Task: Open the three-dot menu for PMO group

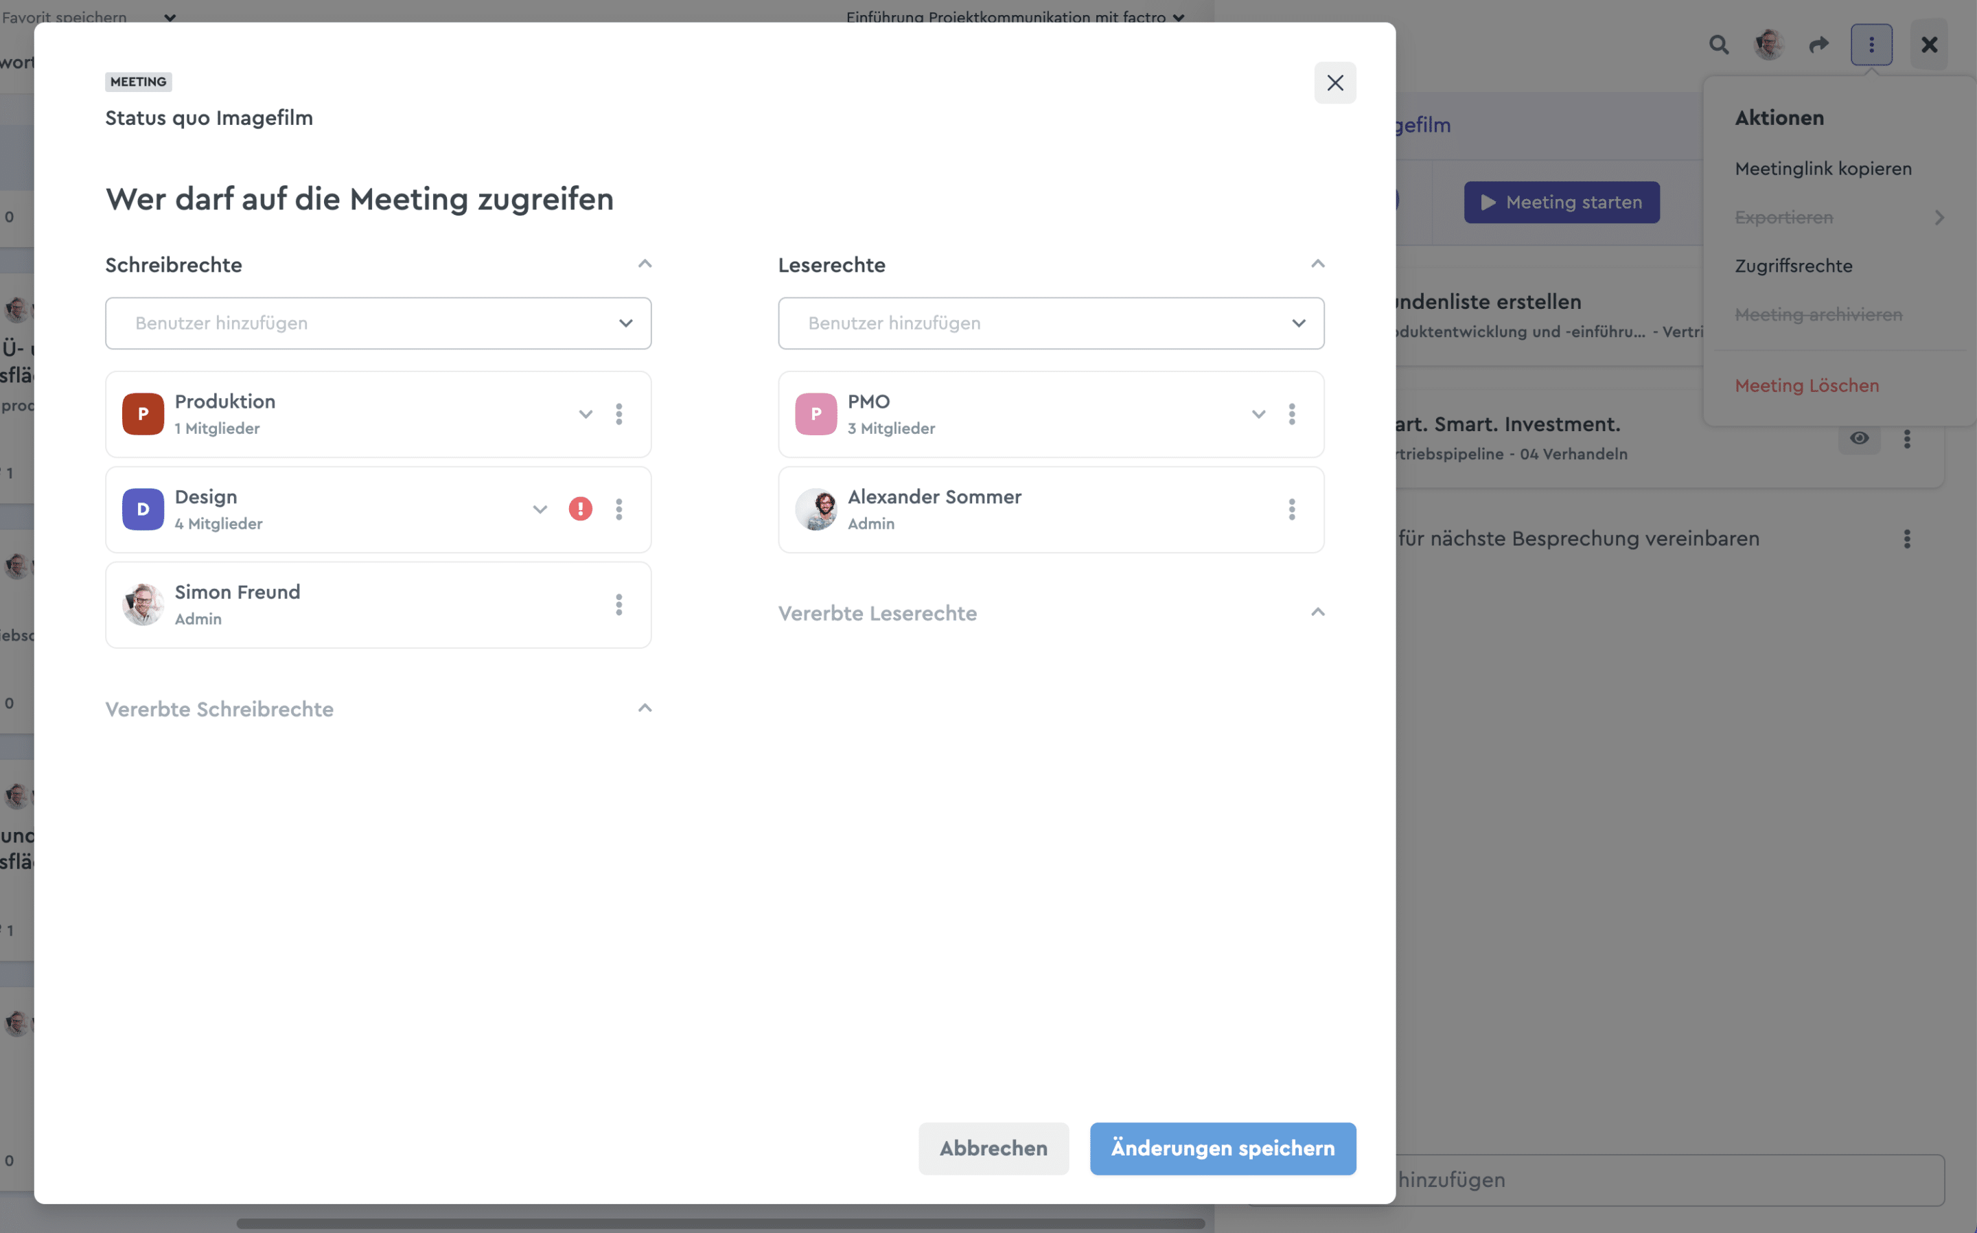Action: tap(1292, 414)
